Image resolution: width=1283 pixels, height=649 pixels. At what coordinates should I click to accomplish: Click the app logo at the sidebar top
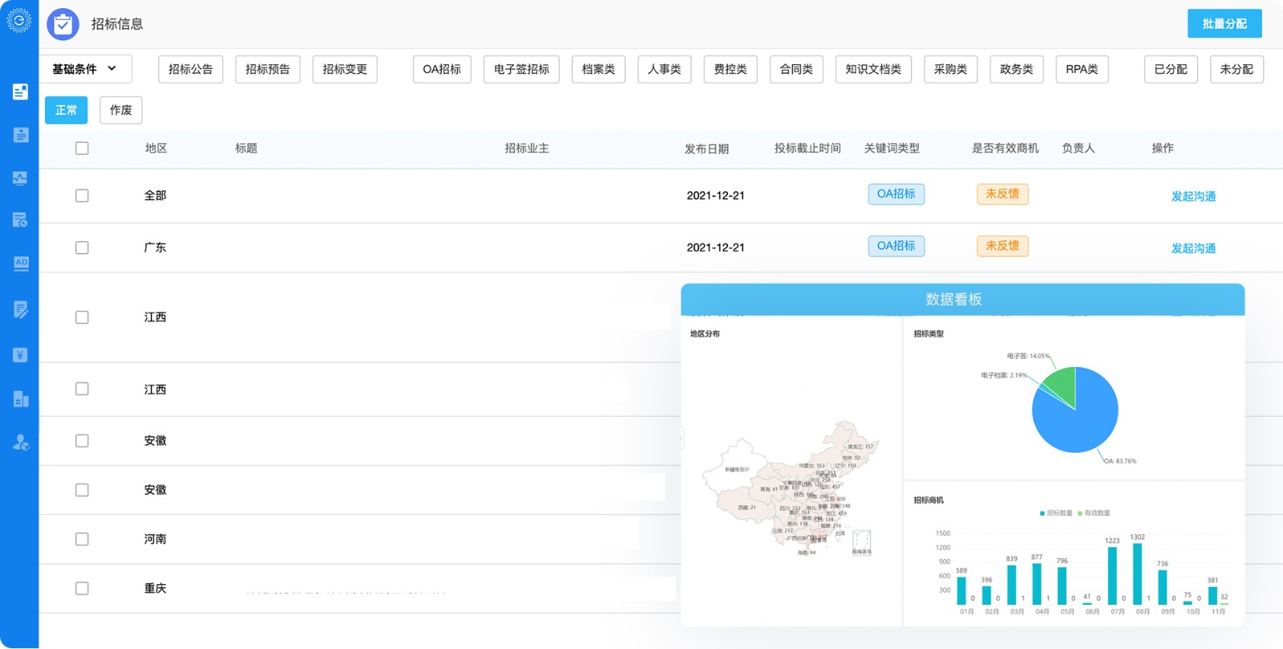click(19, 20)
